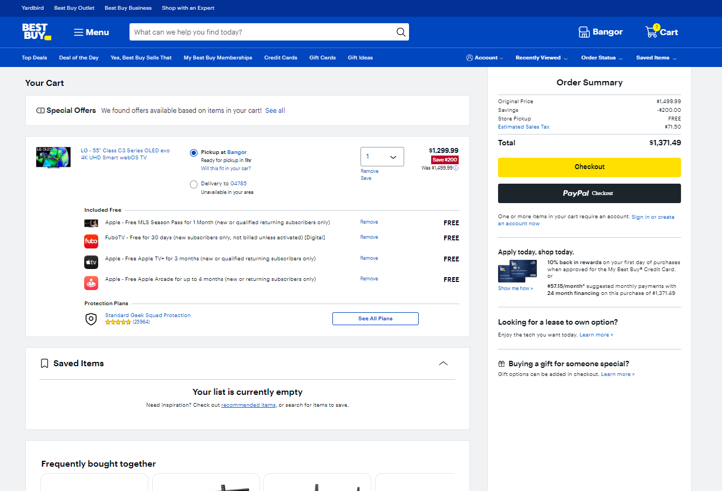The width and height of the screenshot is (722, 491).
Task: Click the MLS Season Pass icon
Action: click(91, 223)
